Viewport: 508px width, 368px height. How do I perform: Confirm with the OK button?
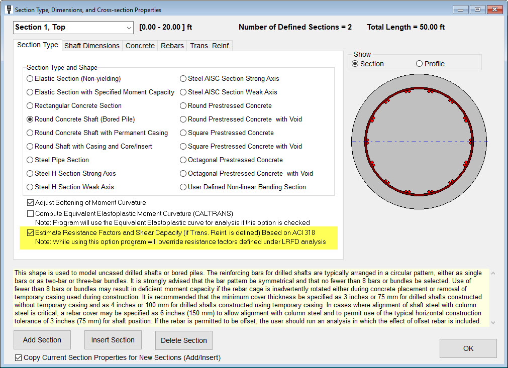point(468,348)
